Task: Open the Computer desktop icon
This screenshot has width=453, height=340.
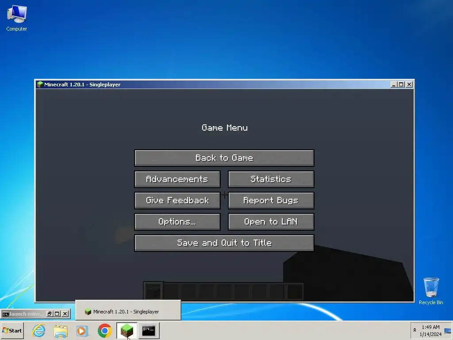Action: 17,18
